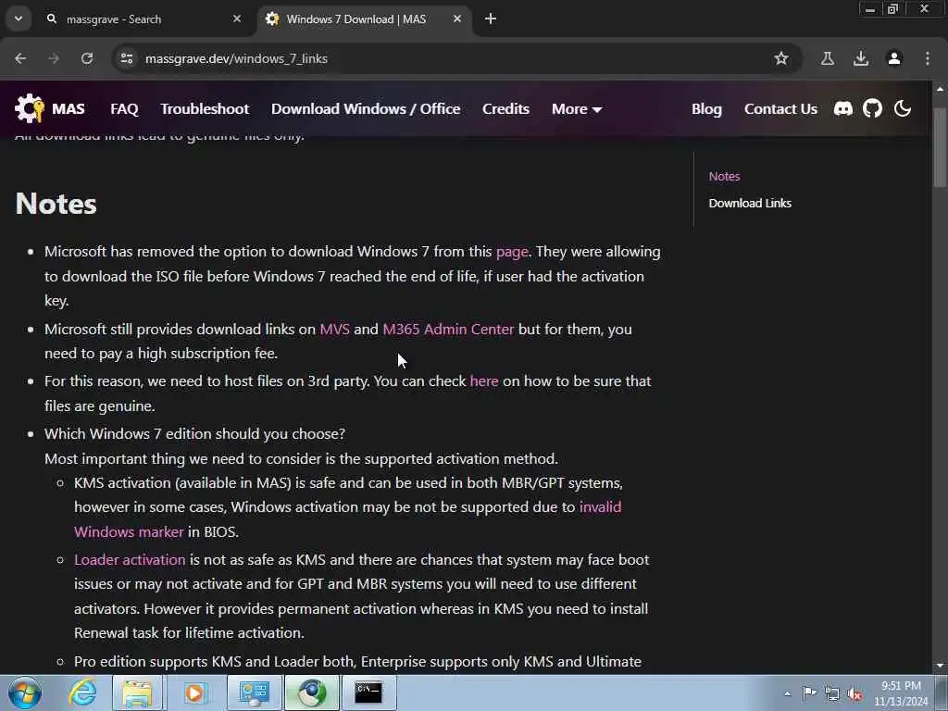The height and width of the screenshot is (711, 948).
Task: Go to the Credits page
Action: 506,109
